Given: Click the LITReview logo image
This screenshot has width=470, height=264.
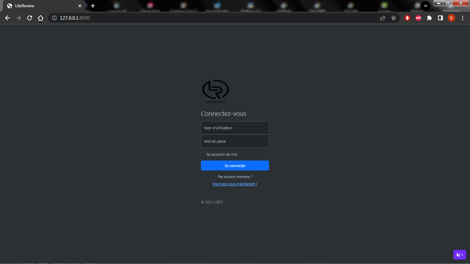Looking at the screenshot, I should click(x=215, y=91).
